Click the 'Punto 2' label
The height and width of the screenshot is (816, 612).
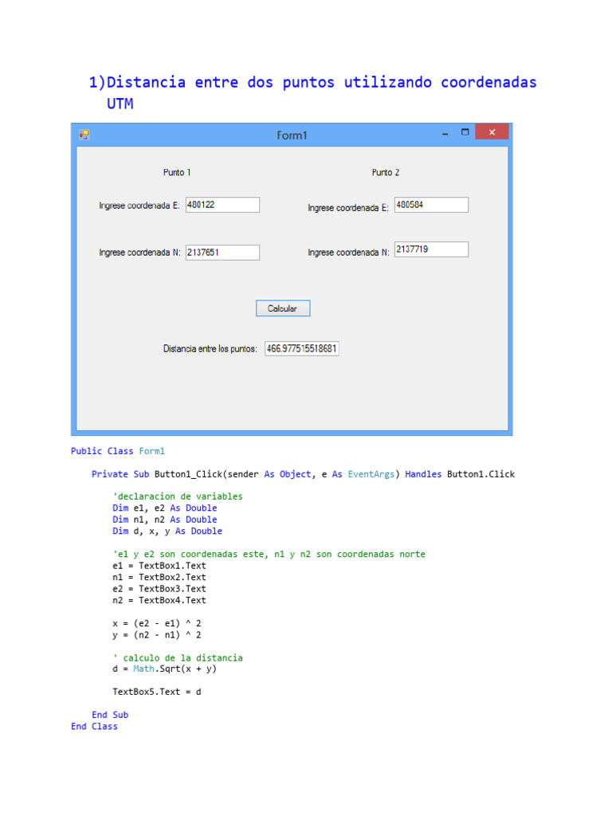[386, 172]
